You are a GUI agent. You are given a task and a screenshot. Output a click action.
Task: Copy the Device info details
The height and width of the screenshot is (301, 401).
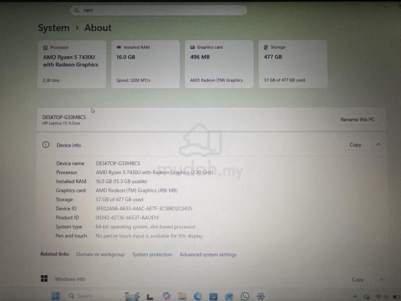click(355, 145)
